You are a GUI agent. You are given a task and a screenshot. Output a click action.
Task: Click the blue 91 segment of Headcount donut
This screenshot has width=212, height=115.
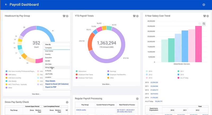[x=49, y=31]
